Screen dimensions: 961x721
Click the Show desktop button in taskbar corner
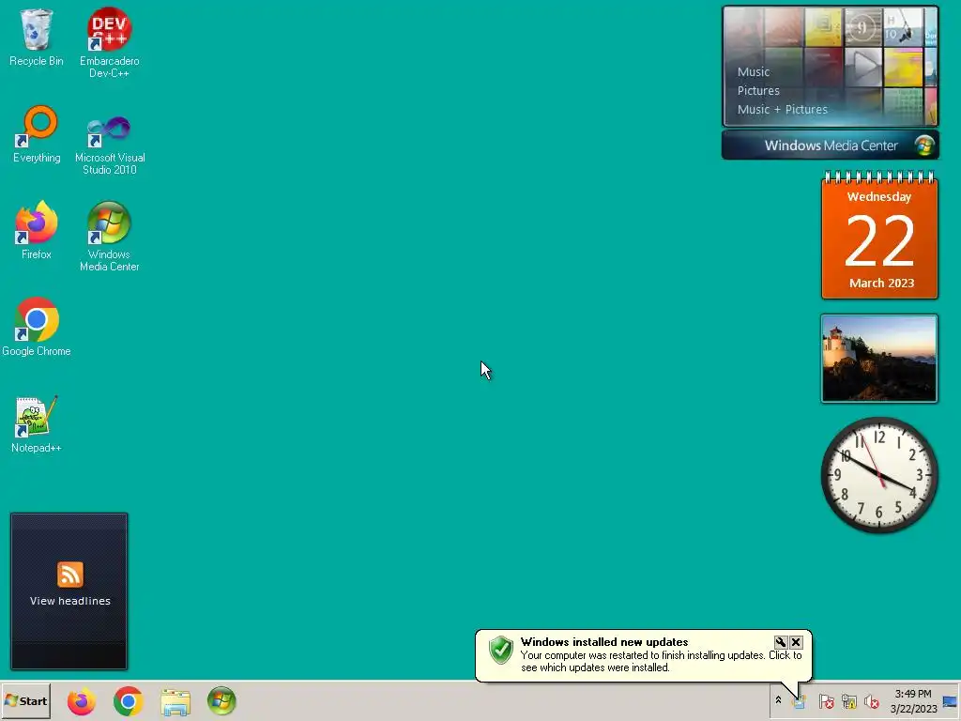951,700
